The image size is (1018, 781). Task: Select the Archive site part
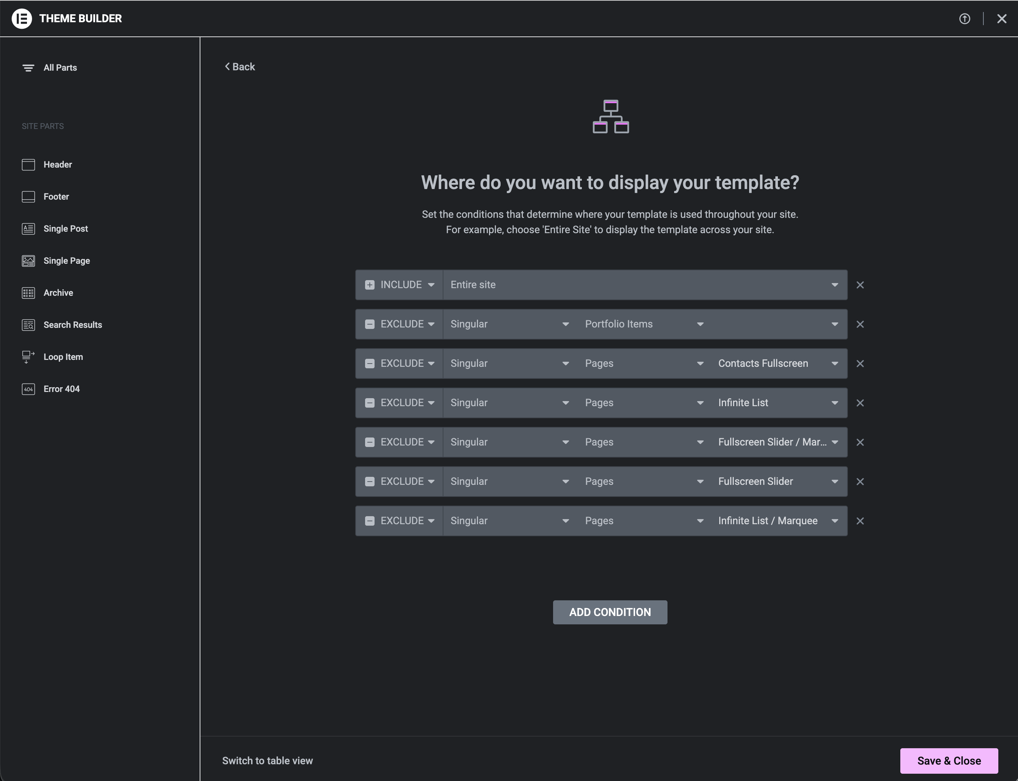click(x=58, y=293)
